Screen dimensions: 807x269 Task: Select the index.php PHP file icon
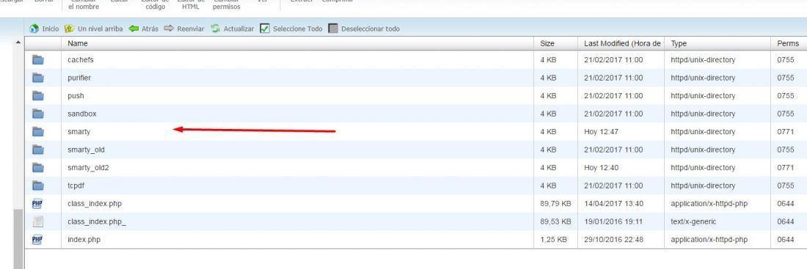coord(37,240)
